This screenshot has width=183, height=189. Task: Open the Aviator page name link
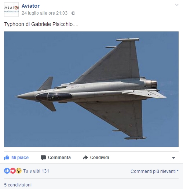pos(30,6)
